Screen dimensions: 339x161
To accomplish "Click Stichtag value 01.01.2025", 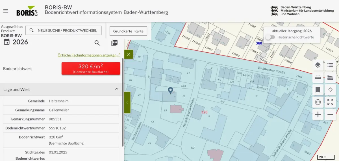I will click(58, 152).
